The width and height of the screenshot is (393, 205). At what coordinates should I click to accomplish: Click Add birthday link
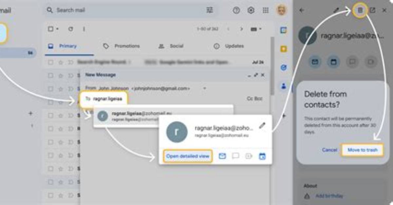(x=329, y=196)
